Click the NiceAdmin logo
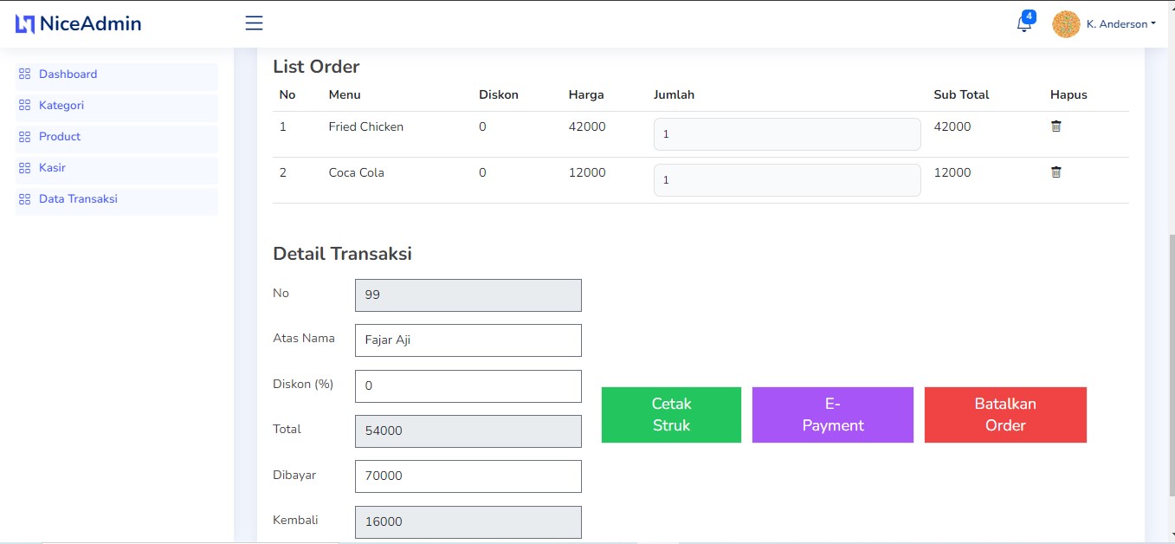The image size is (1175, 544). 78,23
